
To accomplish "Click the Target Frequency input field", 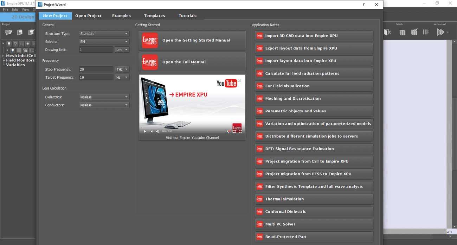I will pos(96,78).
